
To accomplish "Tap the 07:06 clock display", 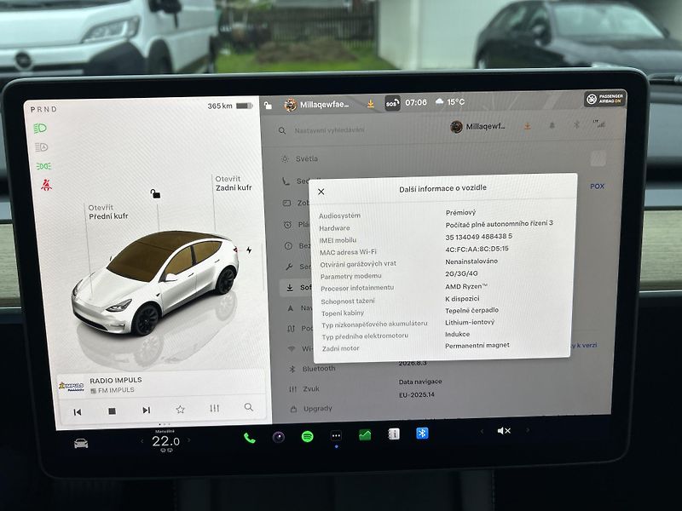I will [x=416, y=102].
